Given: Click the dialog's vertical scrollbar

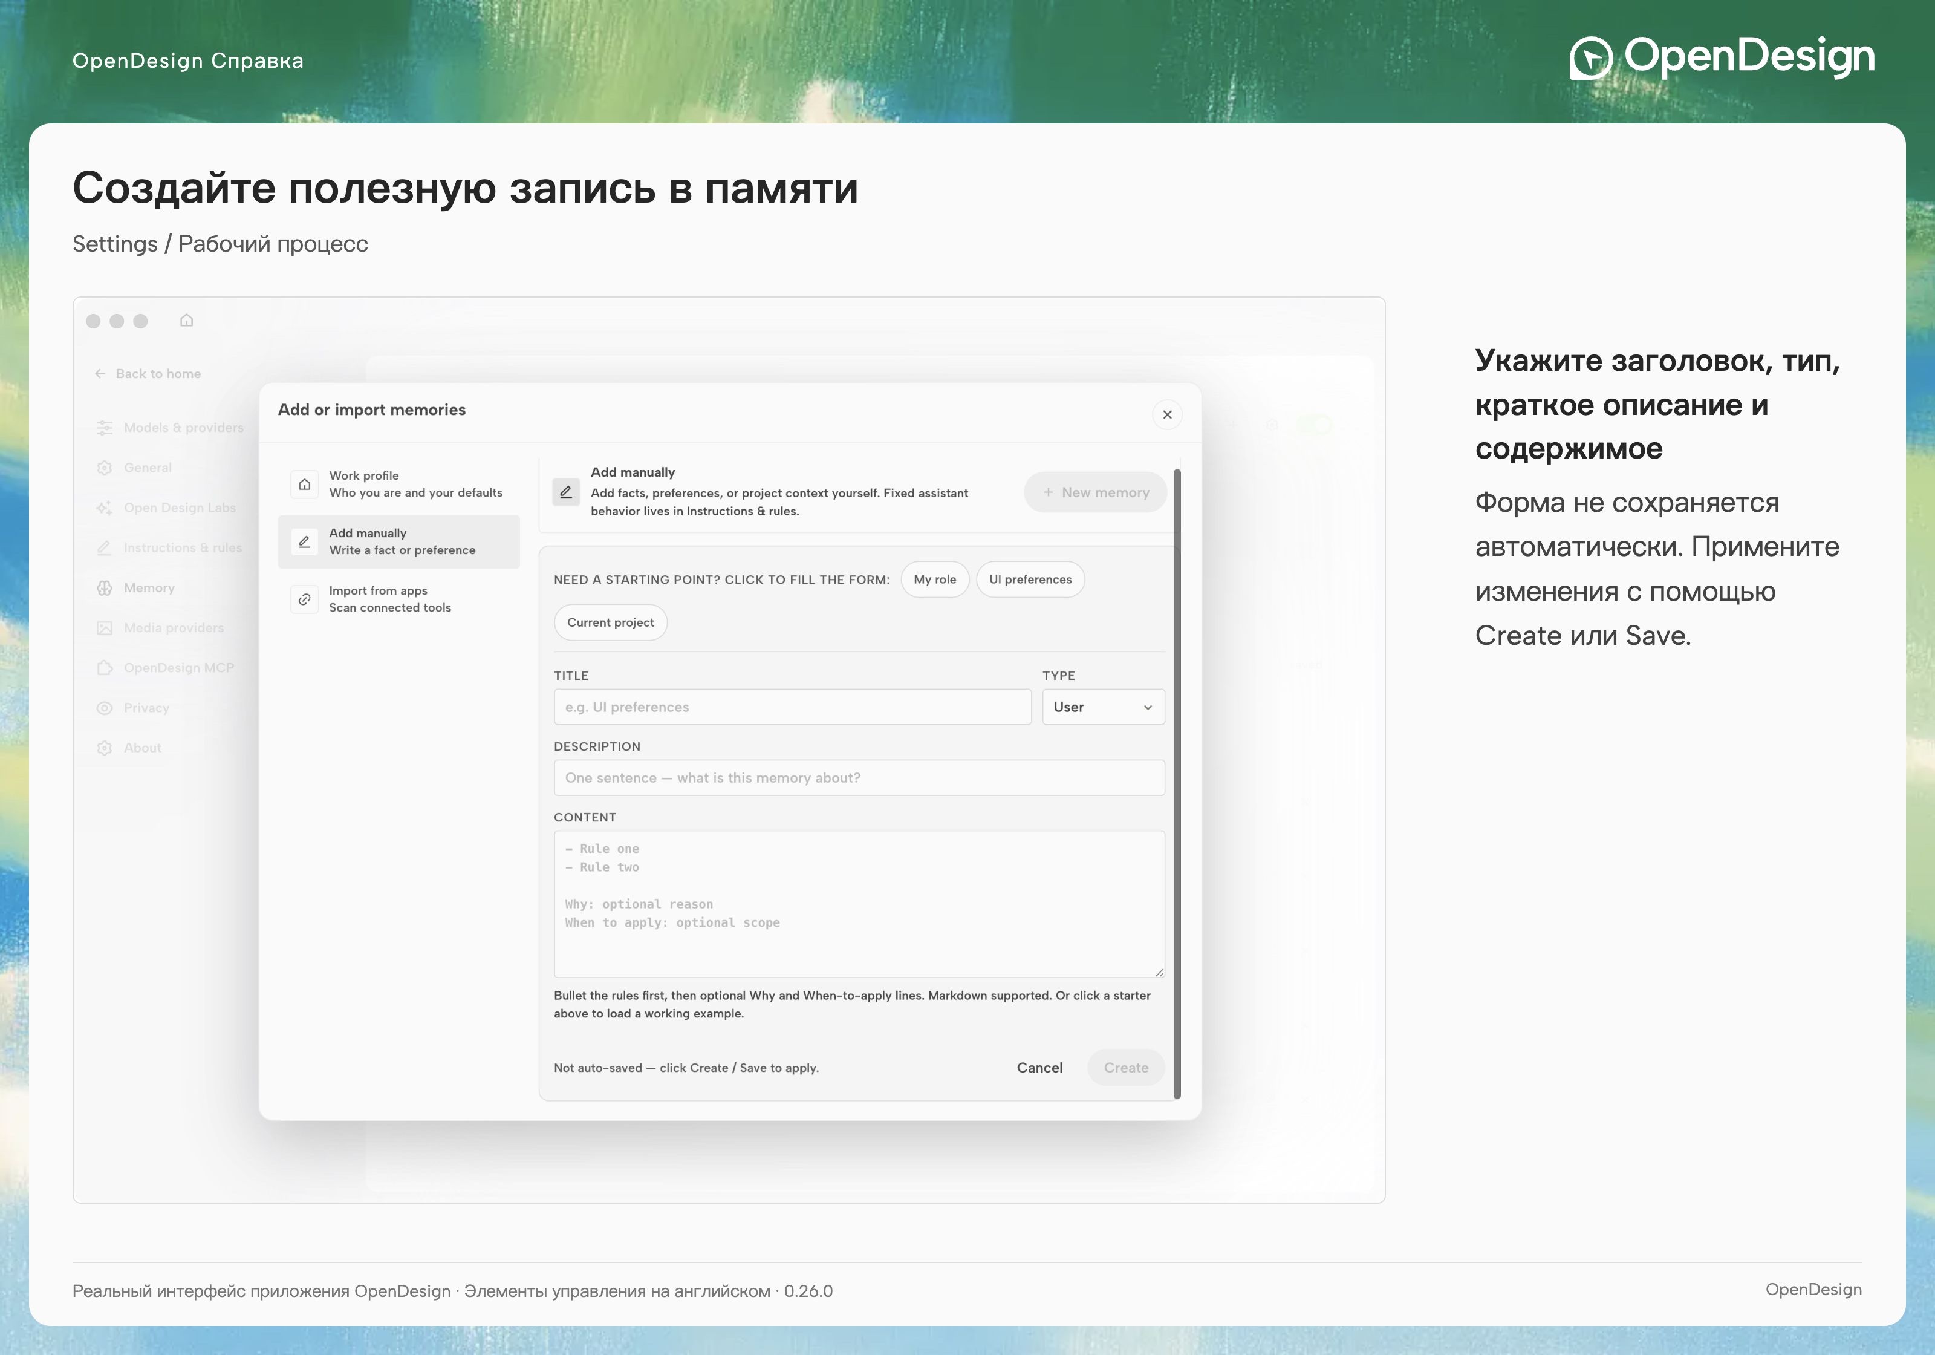Looking at the screenshot, I should (1177, 784).
